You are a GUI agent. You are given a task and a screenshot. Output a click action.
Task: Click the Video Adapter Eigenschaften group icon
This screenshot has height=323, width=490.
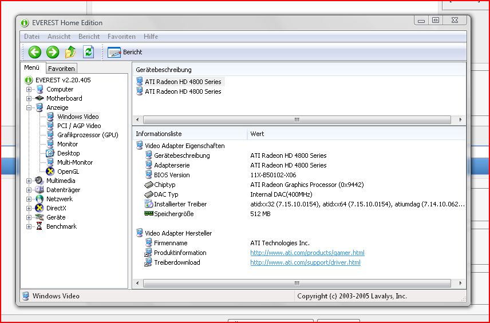(140, 145)
